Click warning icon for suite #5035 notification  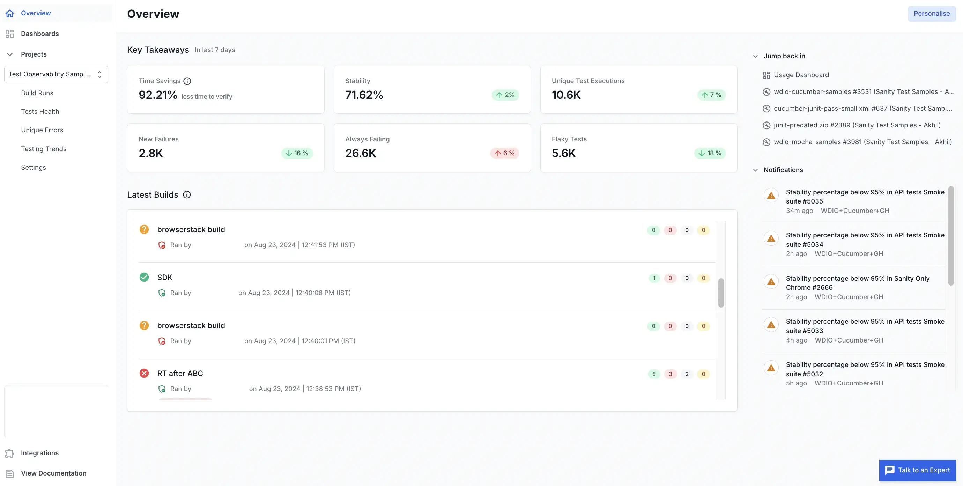[771, 196]
